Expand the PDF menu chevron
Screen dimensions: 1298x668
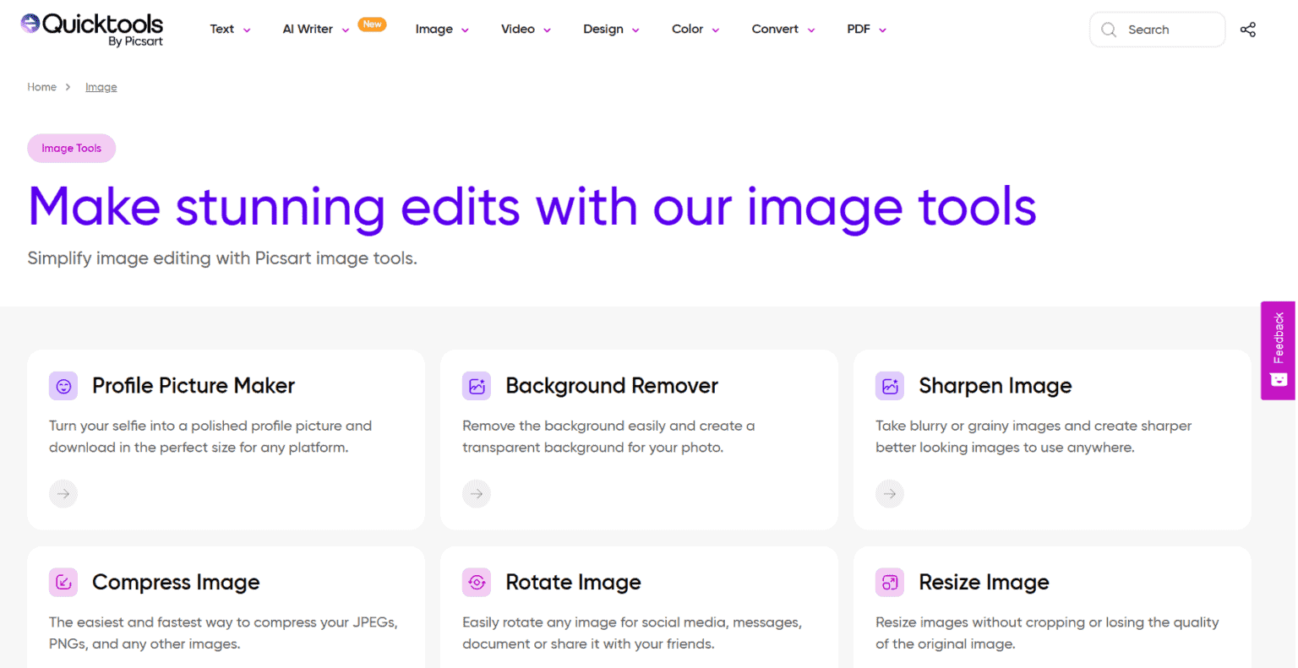coord(882,30)
